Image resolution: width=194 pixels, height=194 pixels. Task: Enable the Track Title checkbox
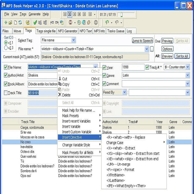coord(5,93)
